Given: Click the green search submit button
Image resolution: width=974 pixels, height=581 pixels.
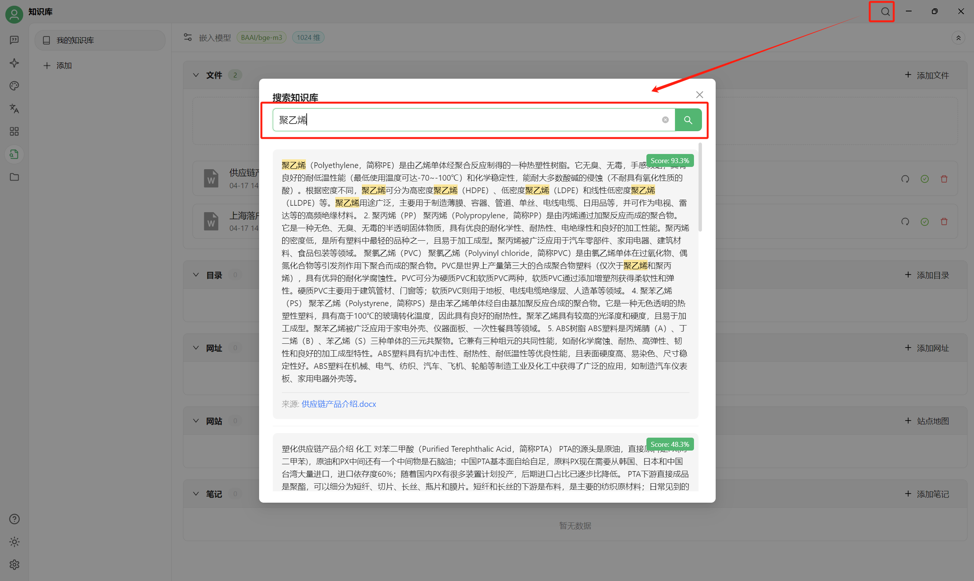Looking at the screenshot, I should (x=688, y=120).
